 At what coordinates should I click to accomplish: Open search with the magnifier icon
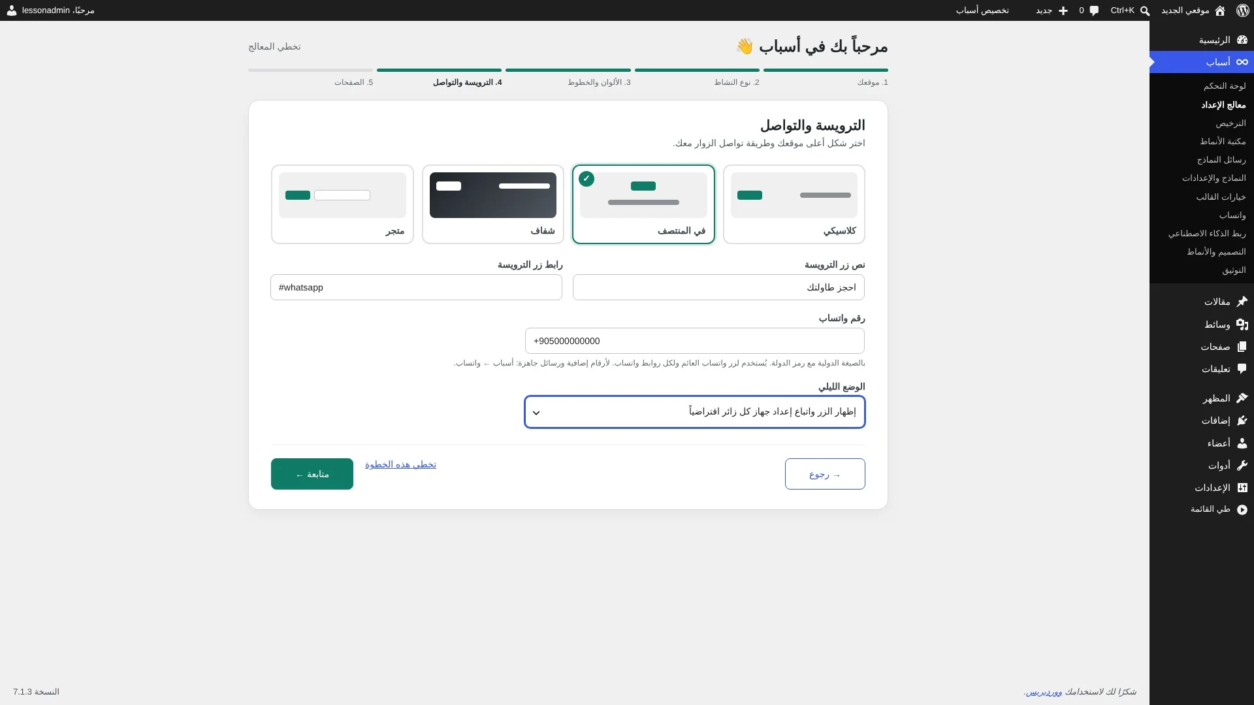[1145, 10]
